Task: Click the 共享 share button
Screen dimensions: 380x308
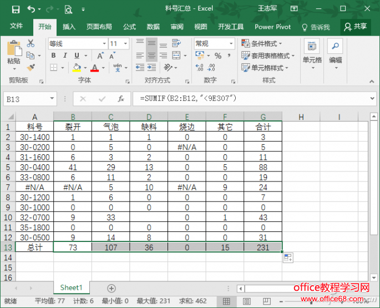Action: coord(356,26)
